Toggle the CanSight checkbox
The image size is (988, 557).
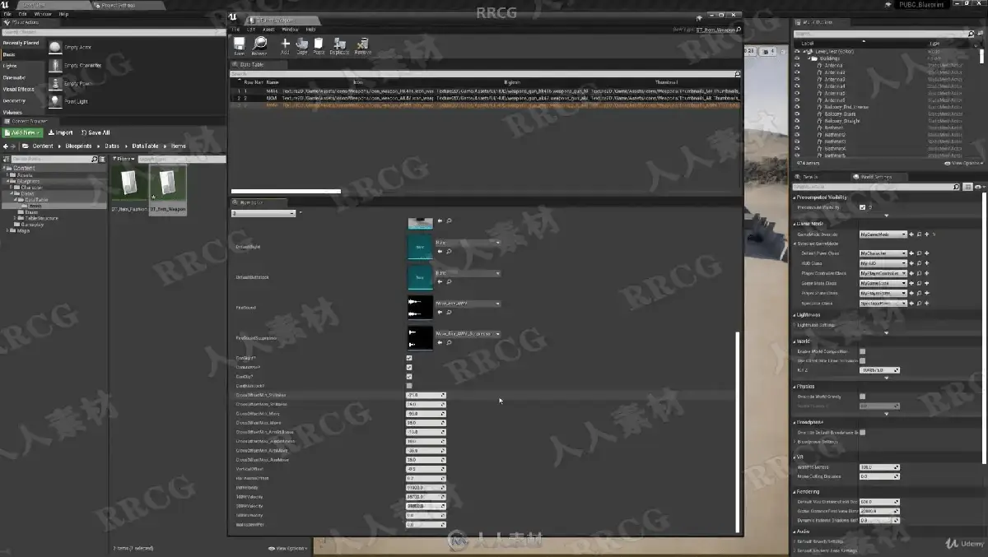point(409,358)
